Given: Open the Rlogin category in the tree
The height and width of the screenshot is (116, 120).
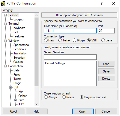Looking at the screenshot, I should coord(18,83).
